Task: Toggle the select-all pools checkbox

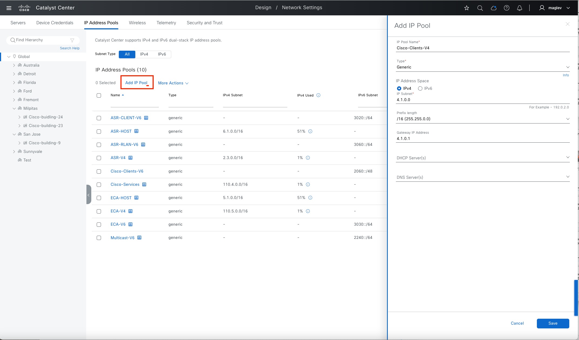Action: tap(99, 95)
